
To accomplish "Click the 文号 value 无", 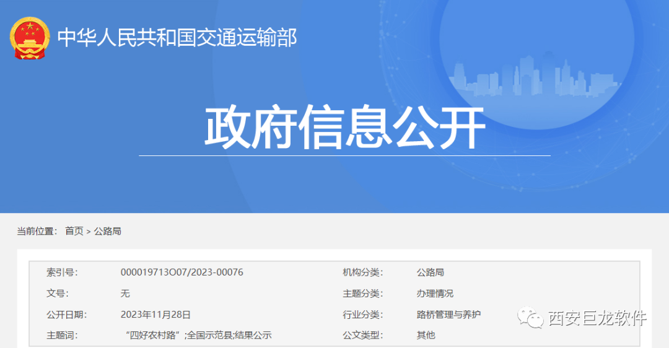I will click(125, 294).
